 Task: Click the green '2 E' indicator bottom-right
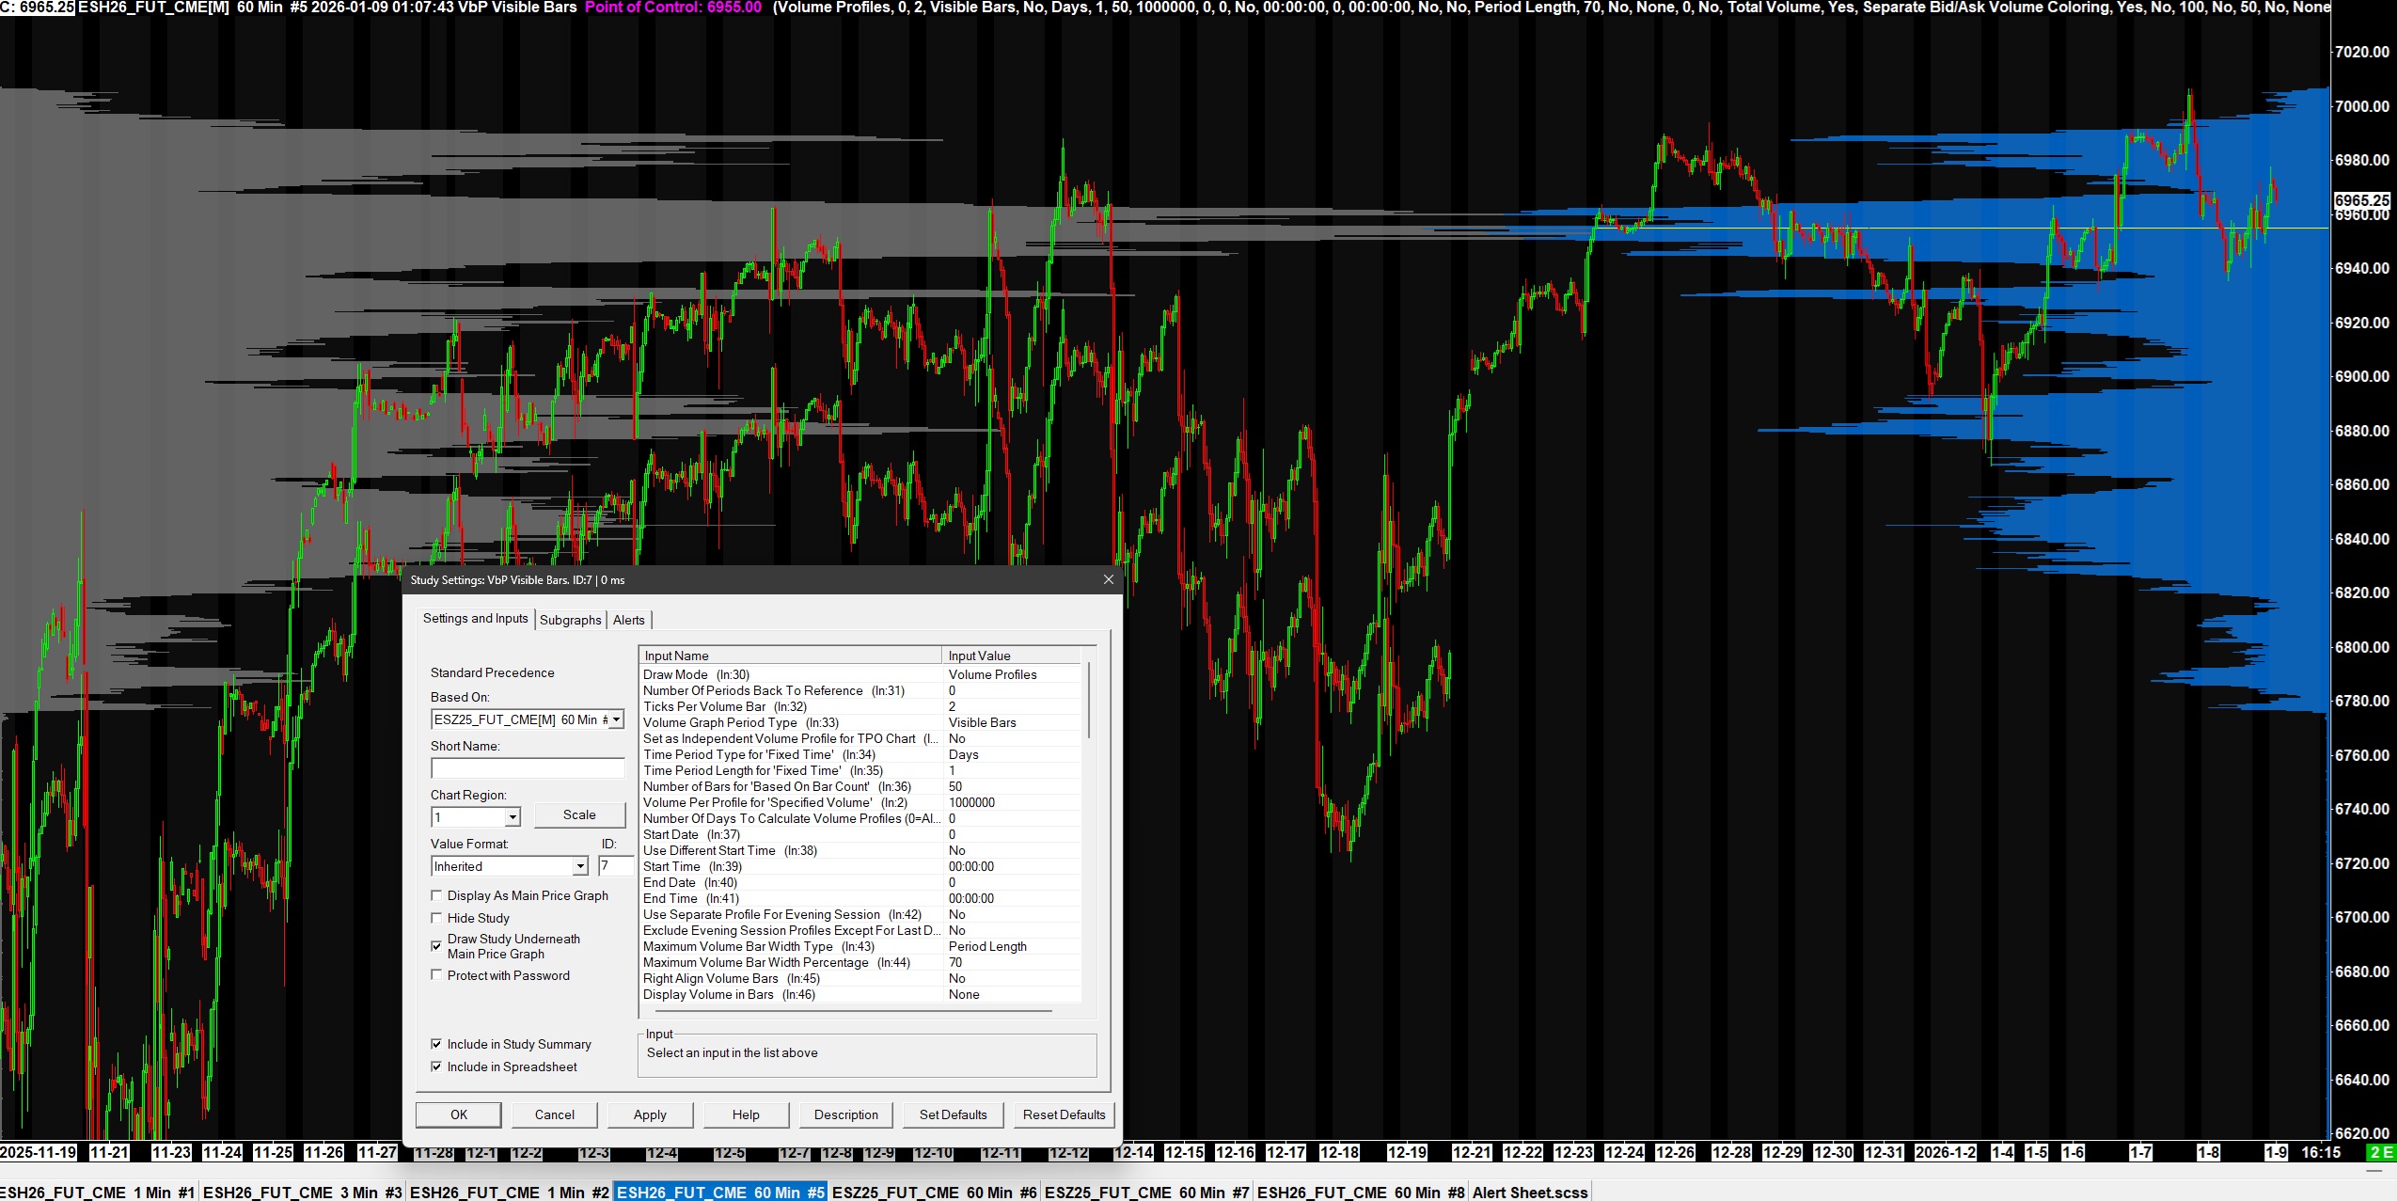[x=2380, y=1152]
